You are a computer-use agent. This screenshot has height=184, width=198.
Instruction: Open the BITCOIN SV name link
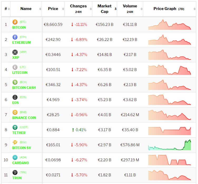[22, 148]
